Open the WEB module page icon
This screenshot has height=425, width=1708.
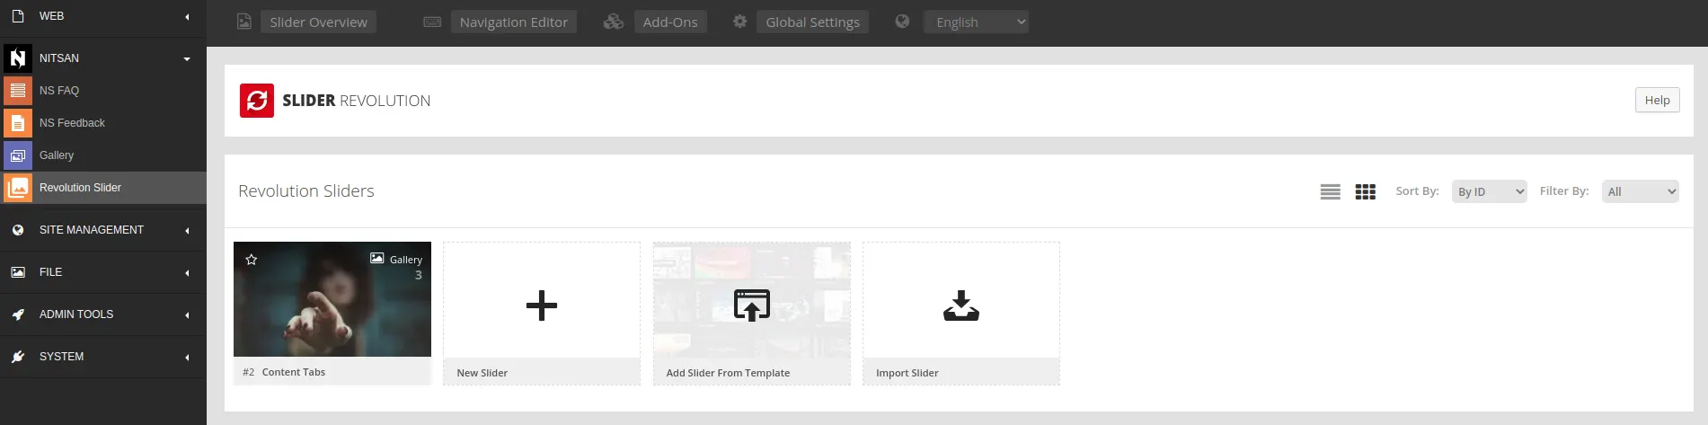tap(17, 16)
